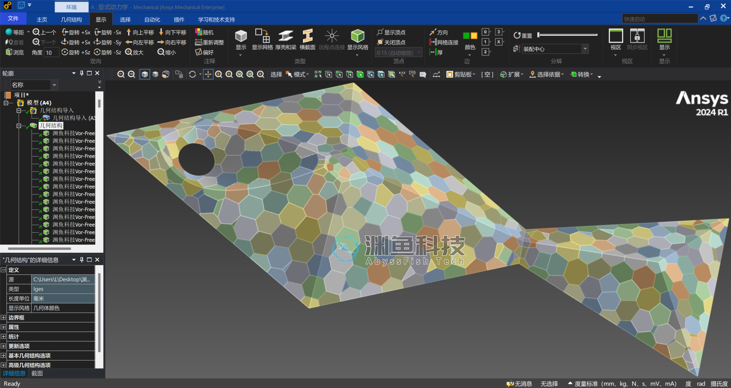This screenshot has height=388, width=731.
Task: Click the 方向 edge direction icon
Action: [x=433, y=32]
